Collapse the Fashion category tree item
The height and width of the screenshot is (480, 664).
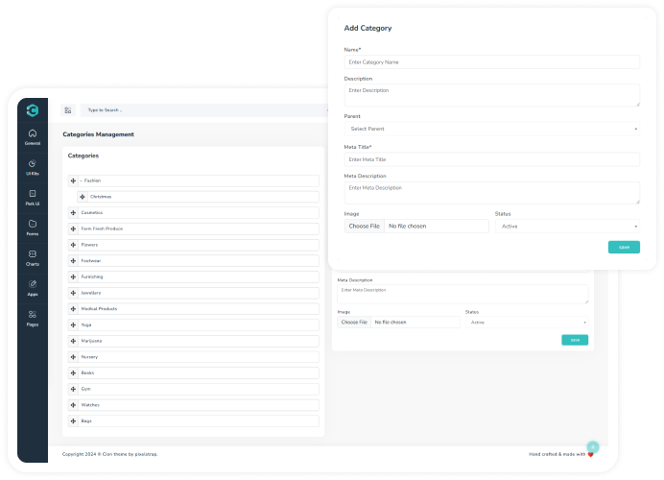[x=81, y=180]
